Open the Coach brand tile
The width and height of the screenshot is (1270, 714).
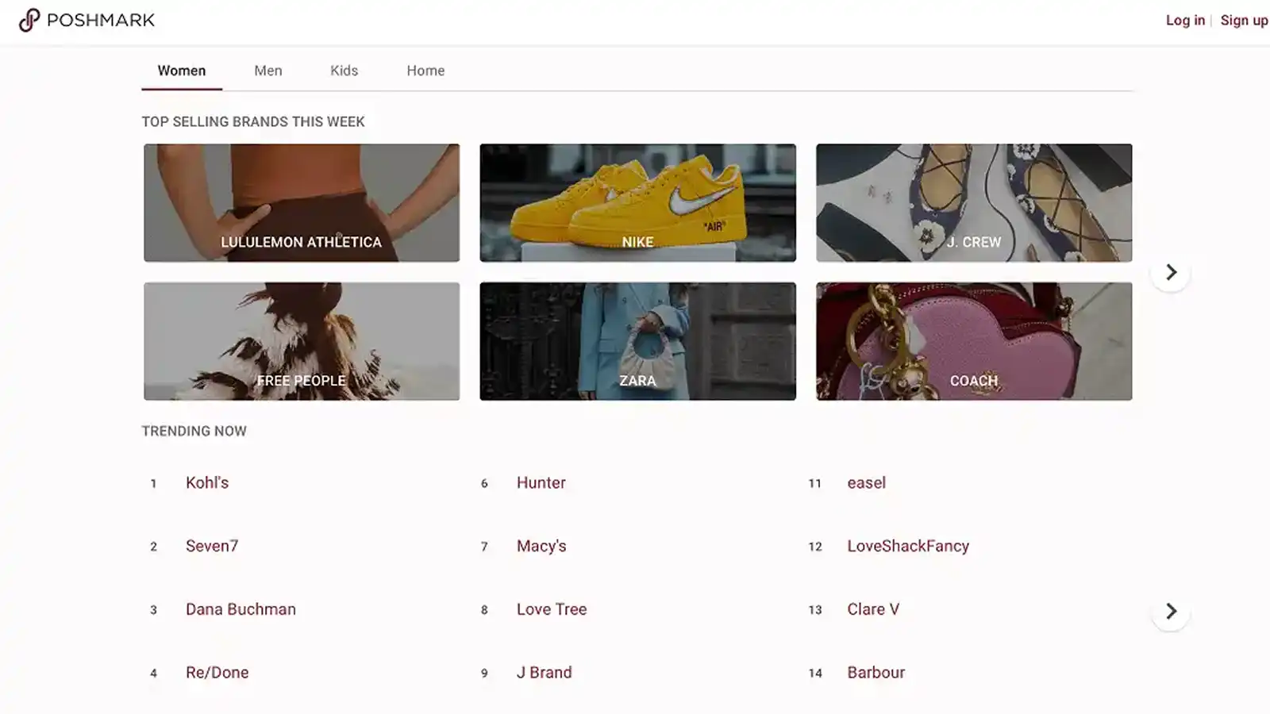click(x=974, y=341)
